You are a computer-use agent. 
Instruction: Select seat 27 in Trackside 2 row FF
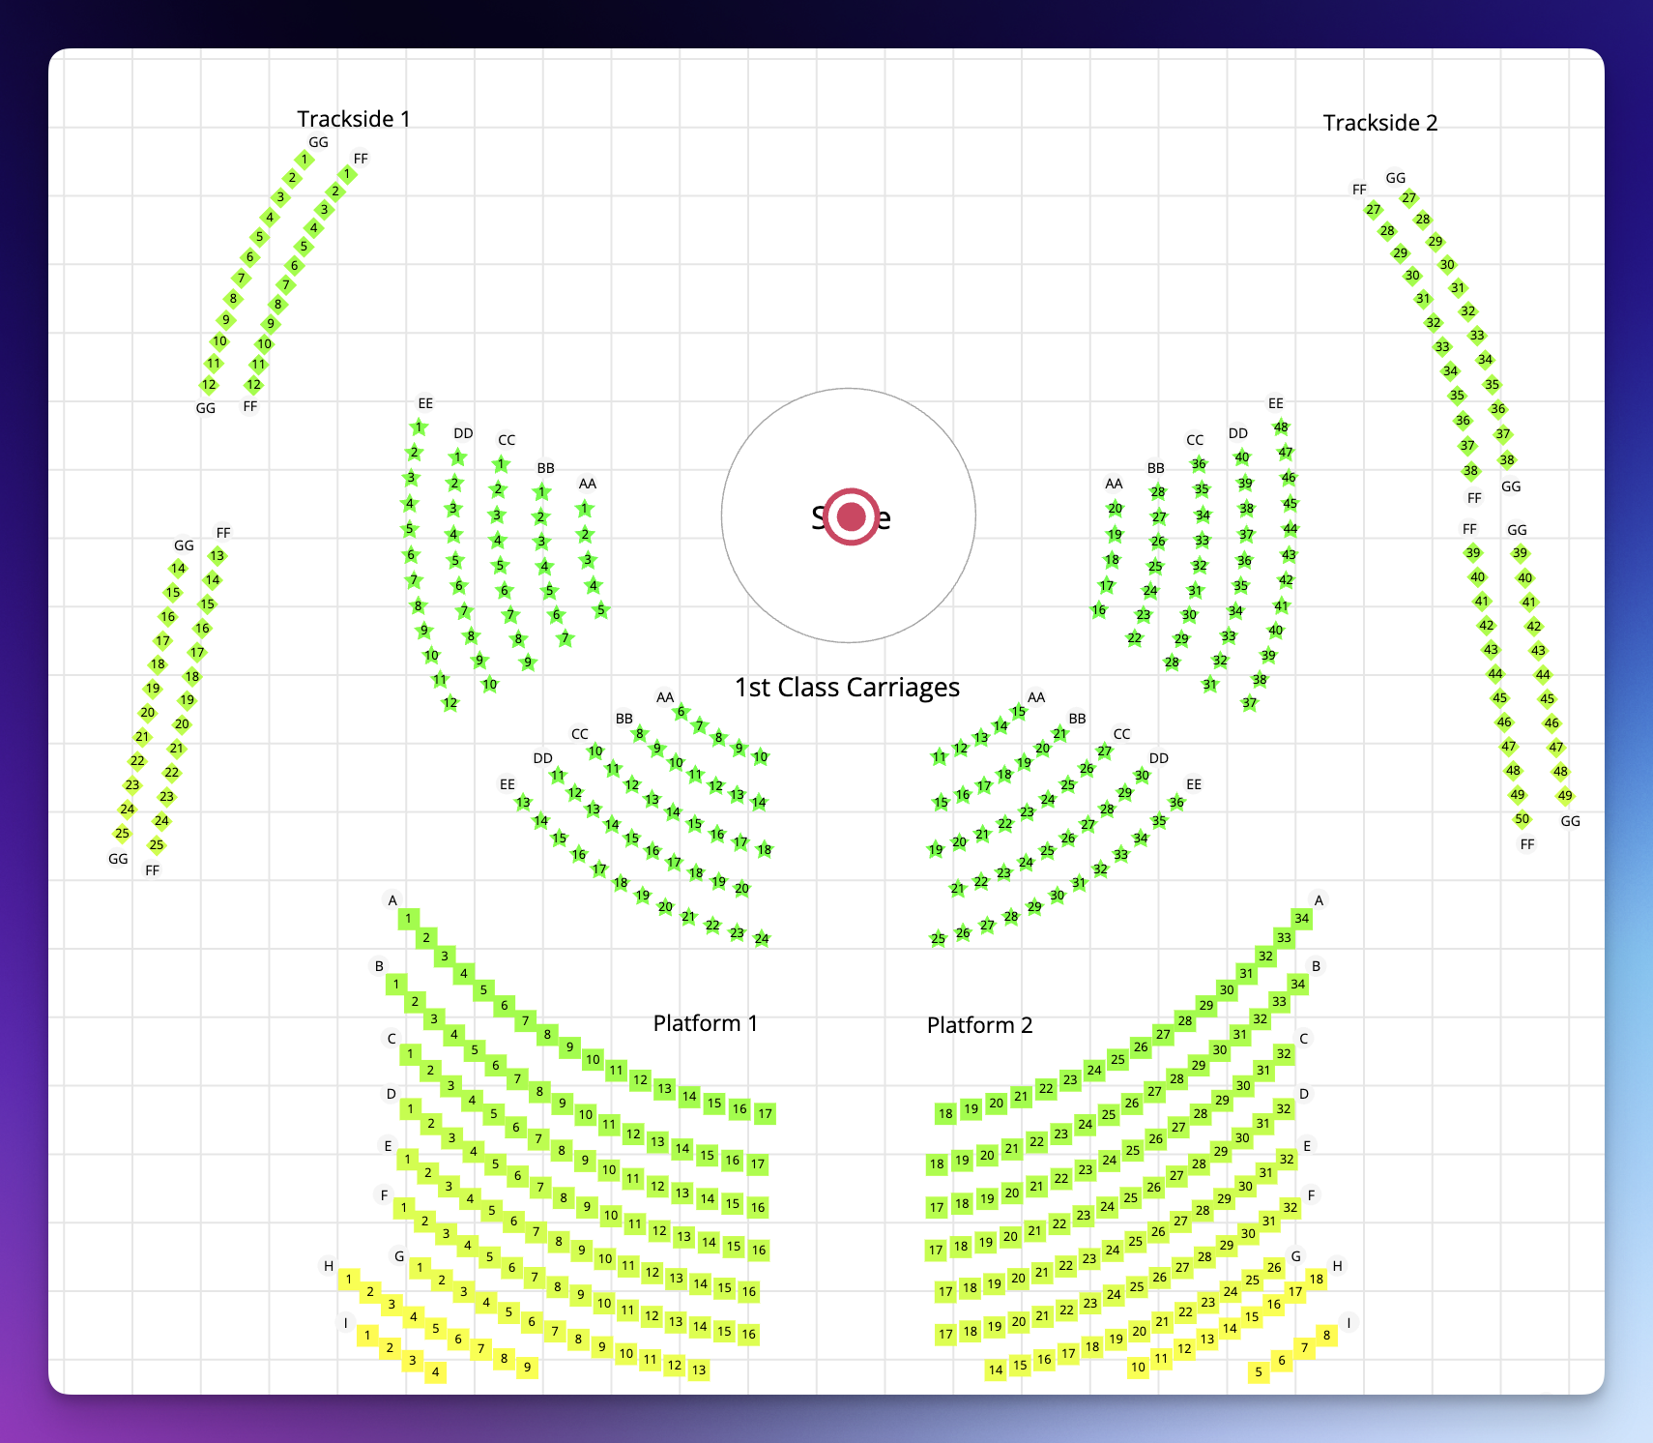pos(1373,209)
